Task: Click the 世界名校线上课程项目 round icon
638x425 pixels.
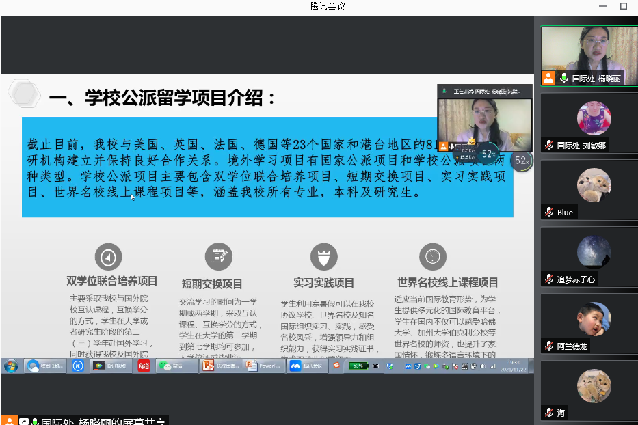Action: pyautogui.click(x=431, y=256)
